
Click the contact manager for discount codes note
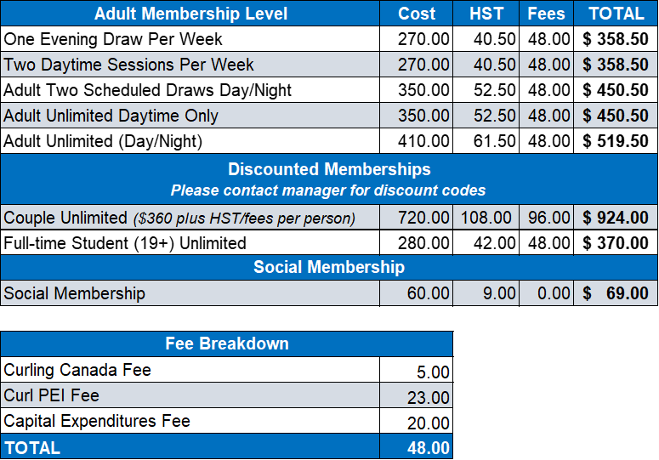pos(329,190)
